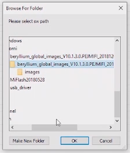Click the vertical scrollbar down arrow
Screen dimensions: 130x153
[117, 121]
